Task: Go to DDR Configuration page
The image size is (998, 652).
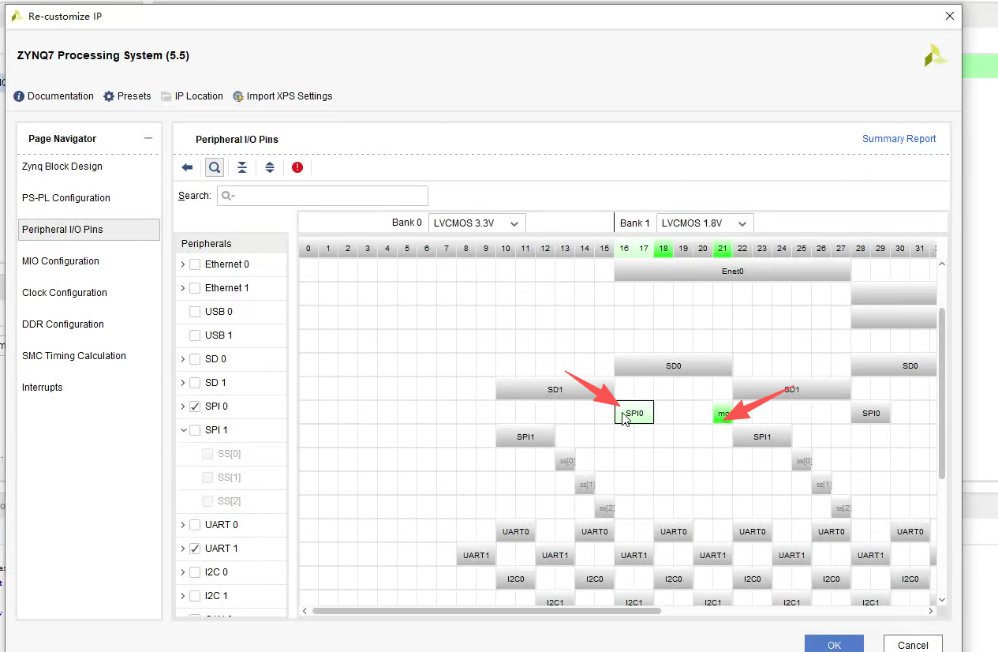Action: click(x=63, y=324)
